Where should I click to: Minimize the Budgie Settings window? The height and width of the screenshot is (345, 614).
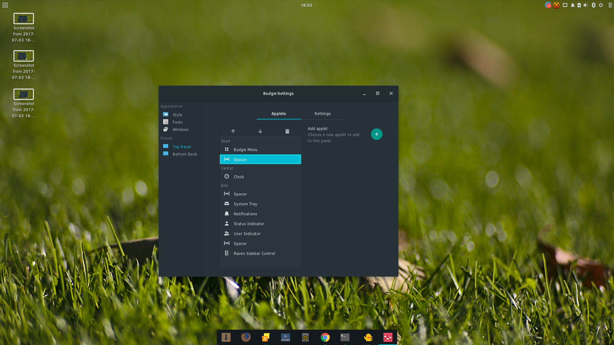point(364,94)
